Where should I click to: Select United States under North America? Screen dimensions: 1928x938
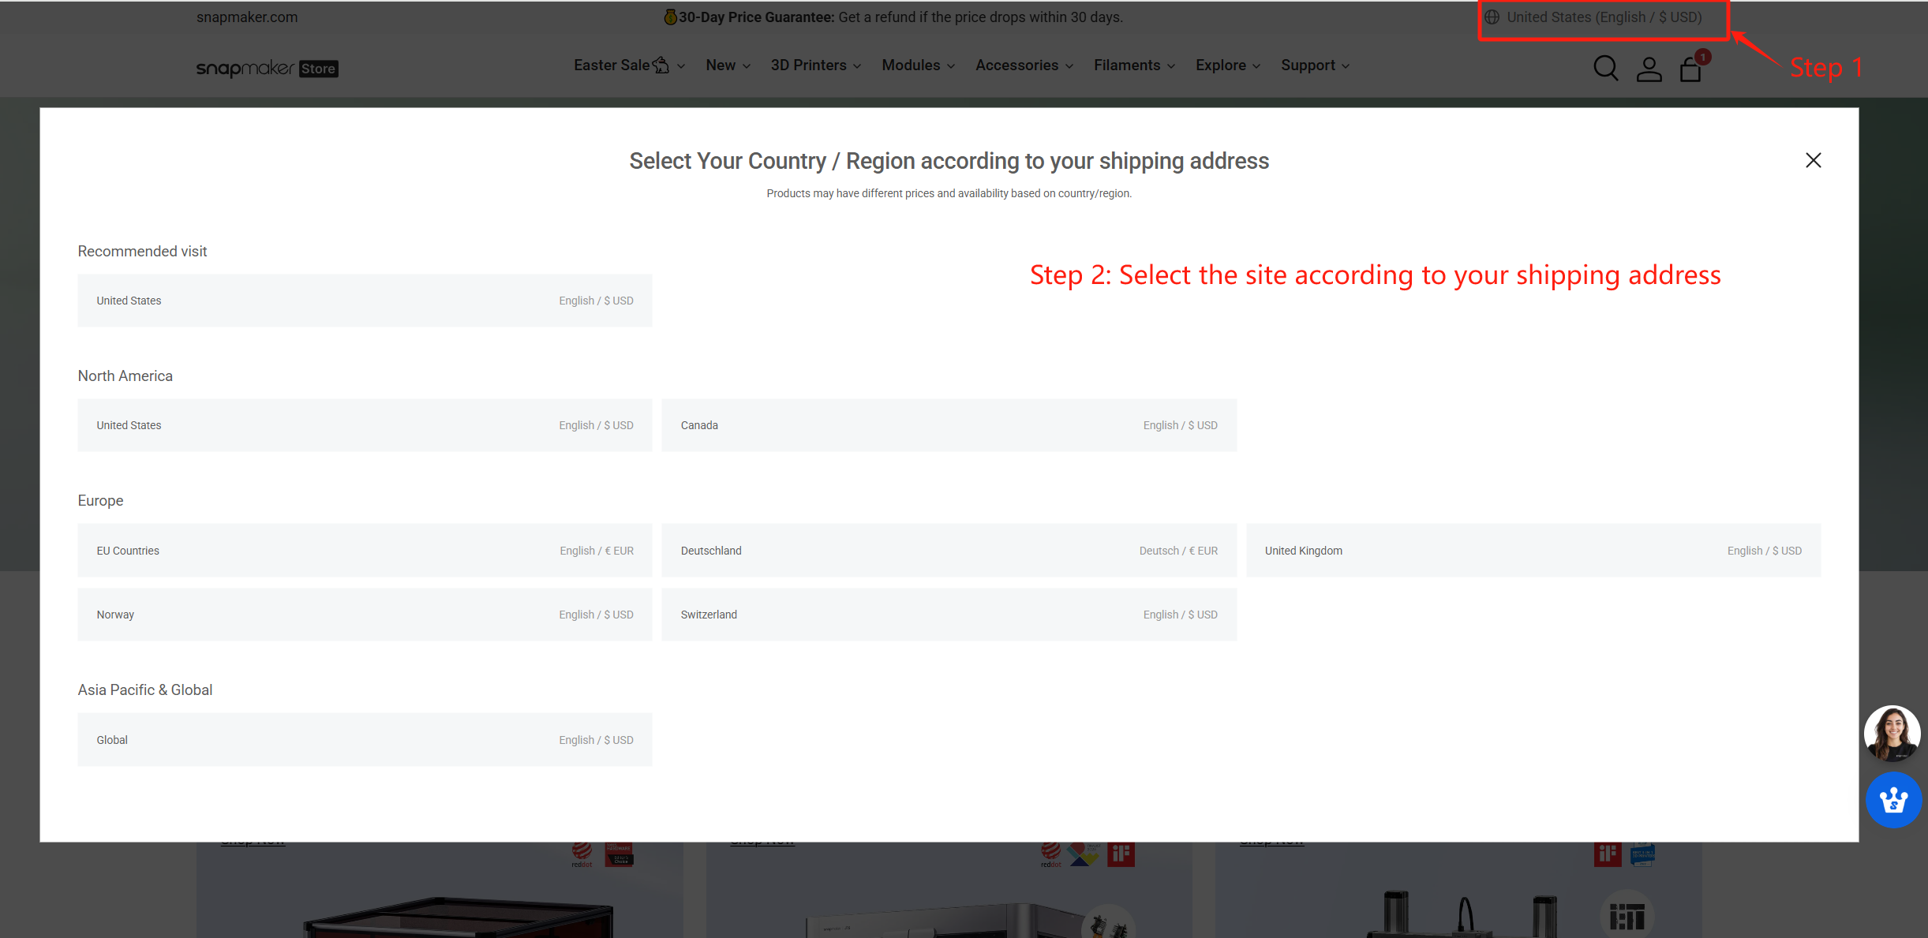point(365,425)
